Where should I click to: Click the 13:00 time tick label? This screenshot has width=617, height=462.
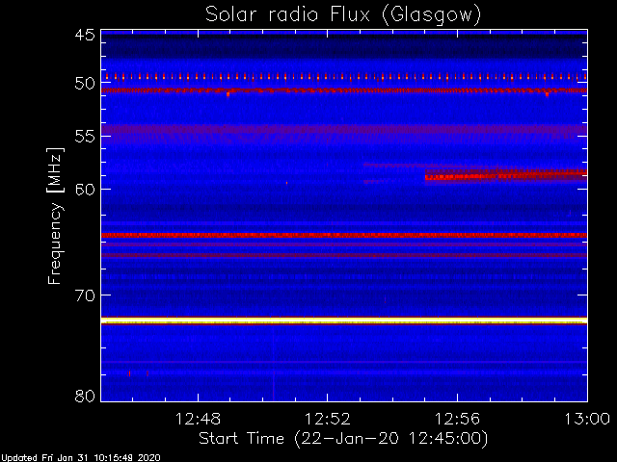pyautogui.click(x=587, y=419)
